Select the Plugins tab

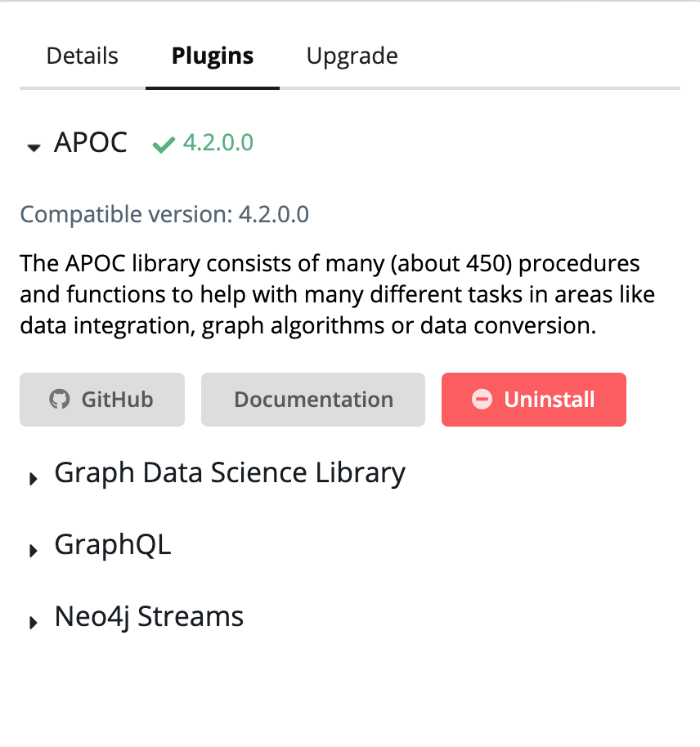[212, 56]
